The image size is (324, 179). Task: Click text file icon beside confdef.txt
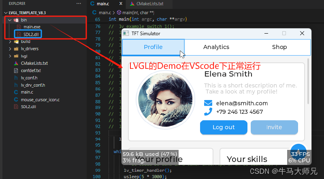point(16,70)
